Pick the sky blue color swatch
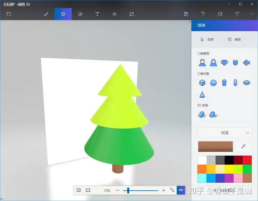Image resolution: width=258 pixels, height=201 pixels. tap(211, 178)
